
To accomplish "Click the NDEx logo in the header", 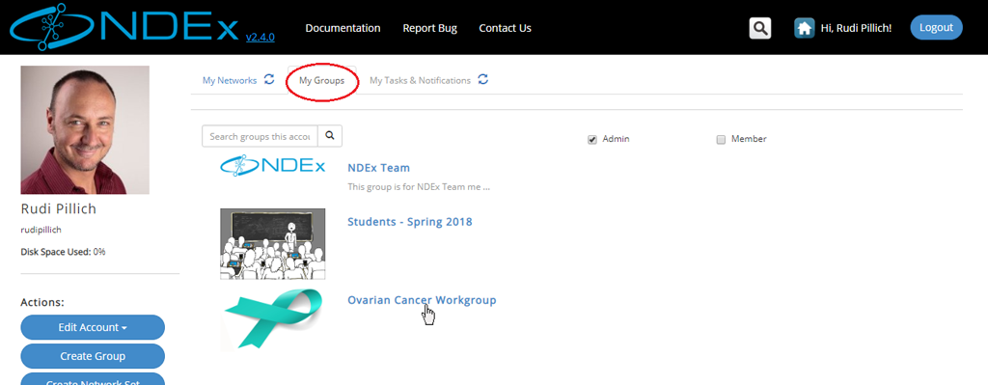I will pos(124,27).
